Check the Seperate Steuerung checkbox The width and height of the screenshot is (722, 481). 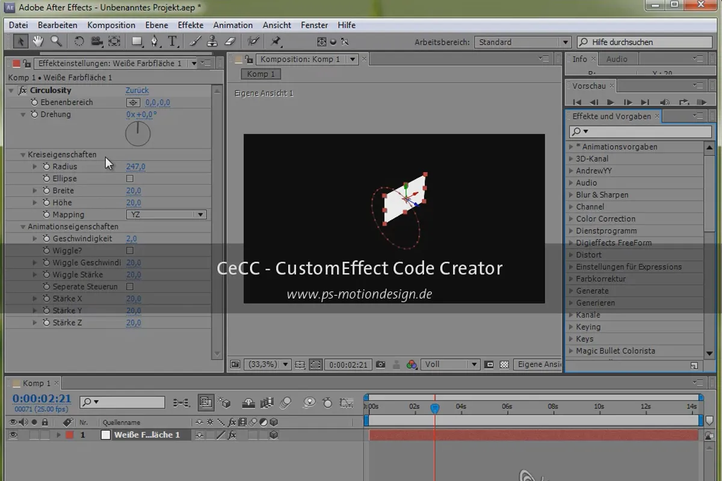(x=129, y=287)
